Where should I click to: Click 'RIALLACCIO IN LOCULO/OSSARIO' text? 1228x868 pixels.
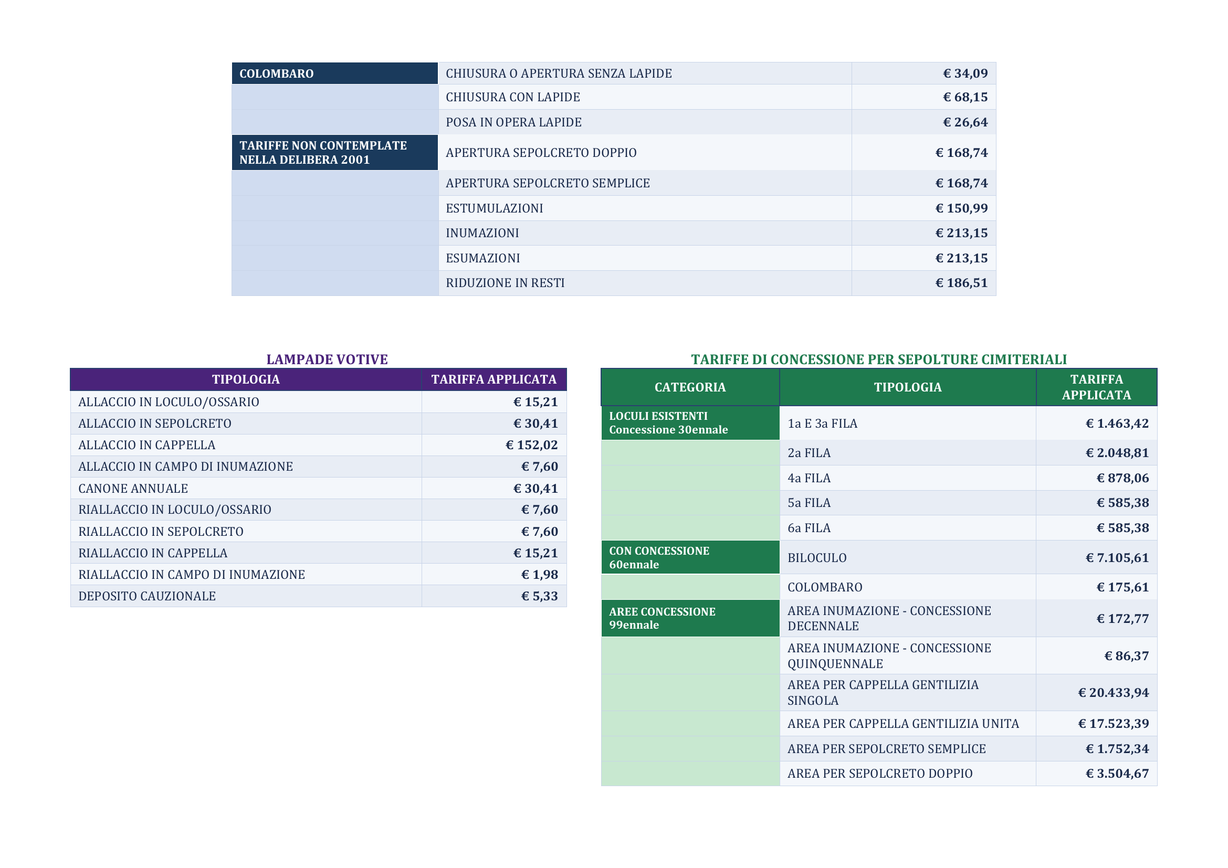(175, 510)
